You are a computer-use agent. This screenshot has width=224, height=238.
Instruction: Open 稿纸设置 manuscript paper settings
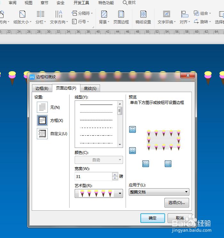point(143,17)
